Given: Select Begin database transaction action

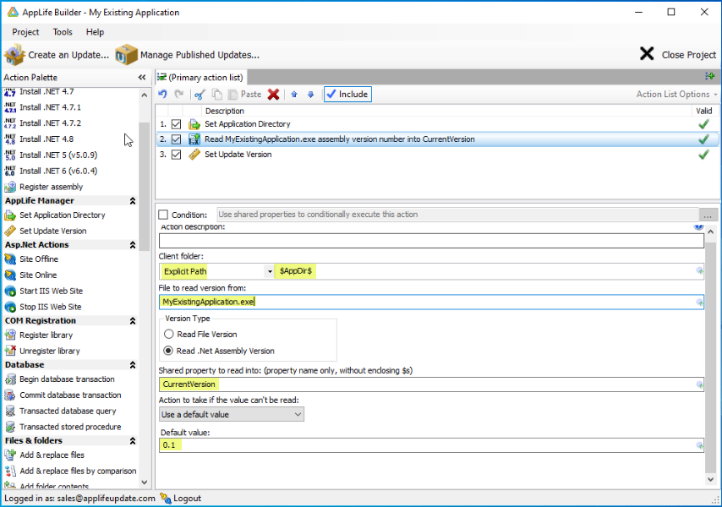Looking at the screenshot, I should pyautogui.click(x=59, y=379).
